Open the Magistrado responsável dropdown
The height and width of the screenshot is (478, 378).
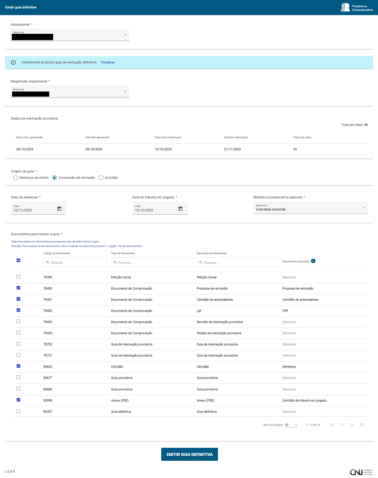pos(70,92)
